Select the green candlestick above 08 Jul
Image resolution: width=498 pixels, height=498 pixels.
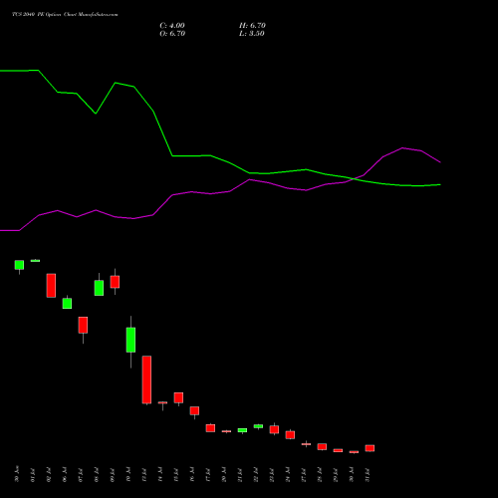point(99,288)
